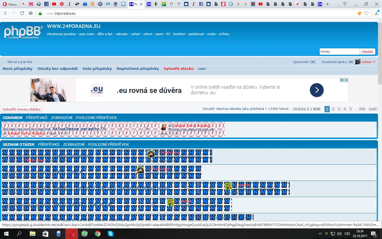This screenshot has width=382, height=239.
Task: Open a new browser tab with plus
Action: pos(327,4)
